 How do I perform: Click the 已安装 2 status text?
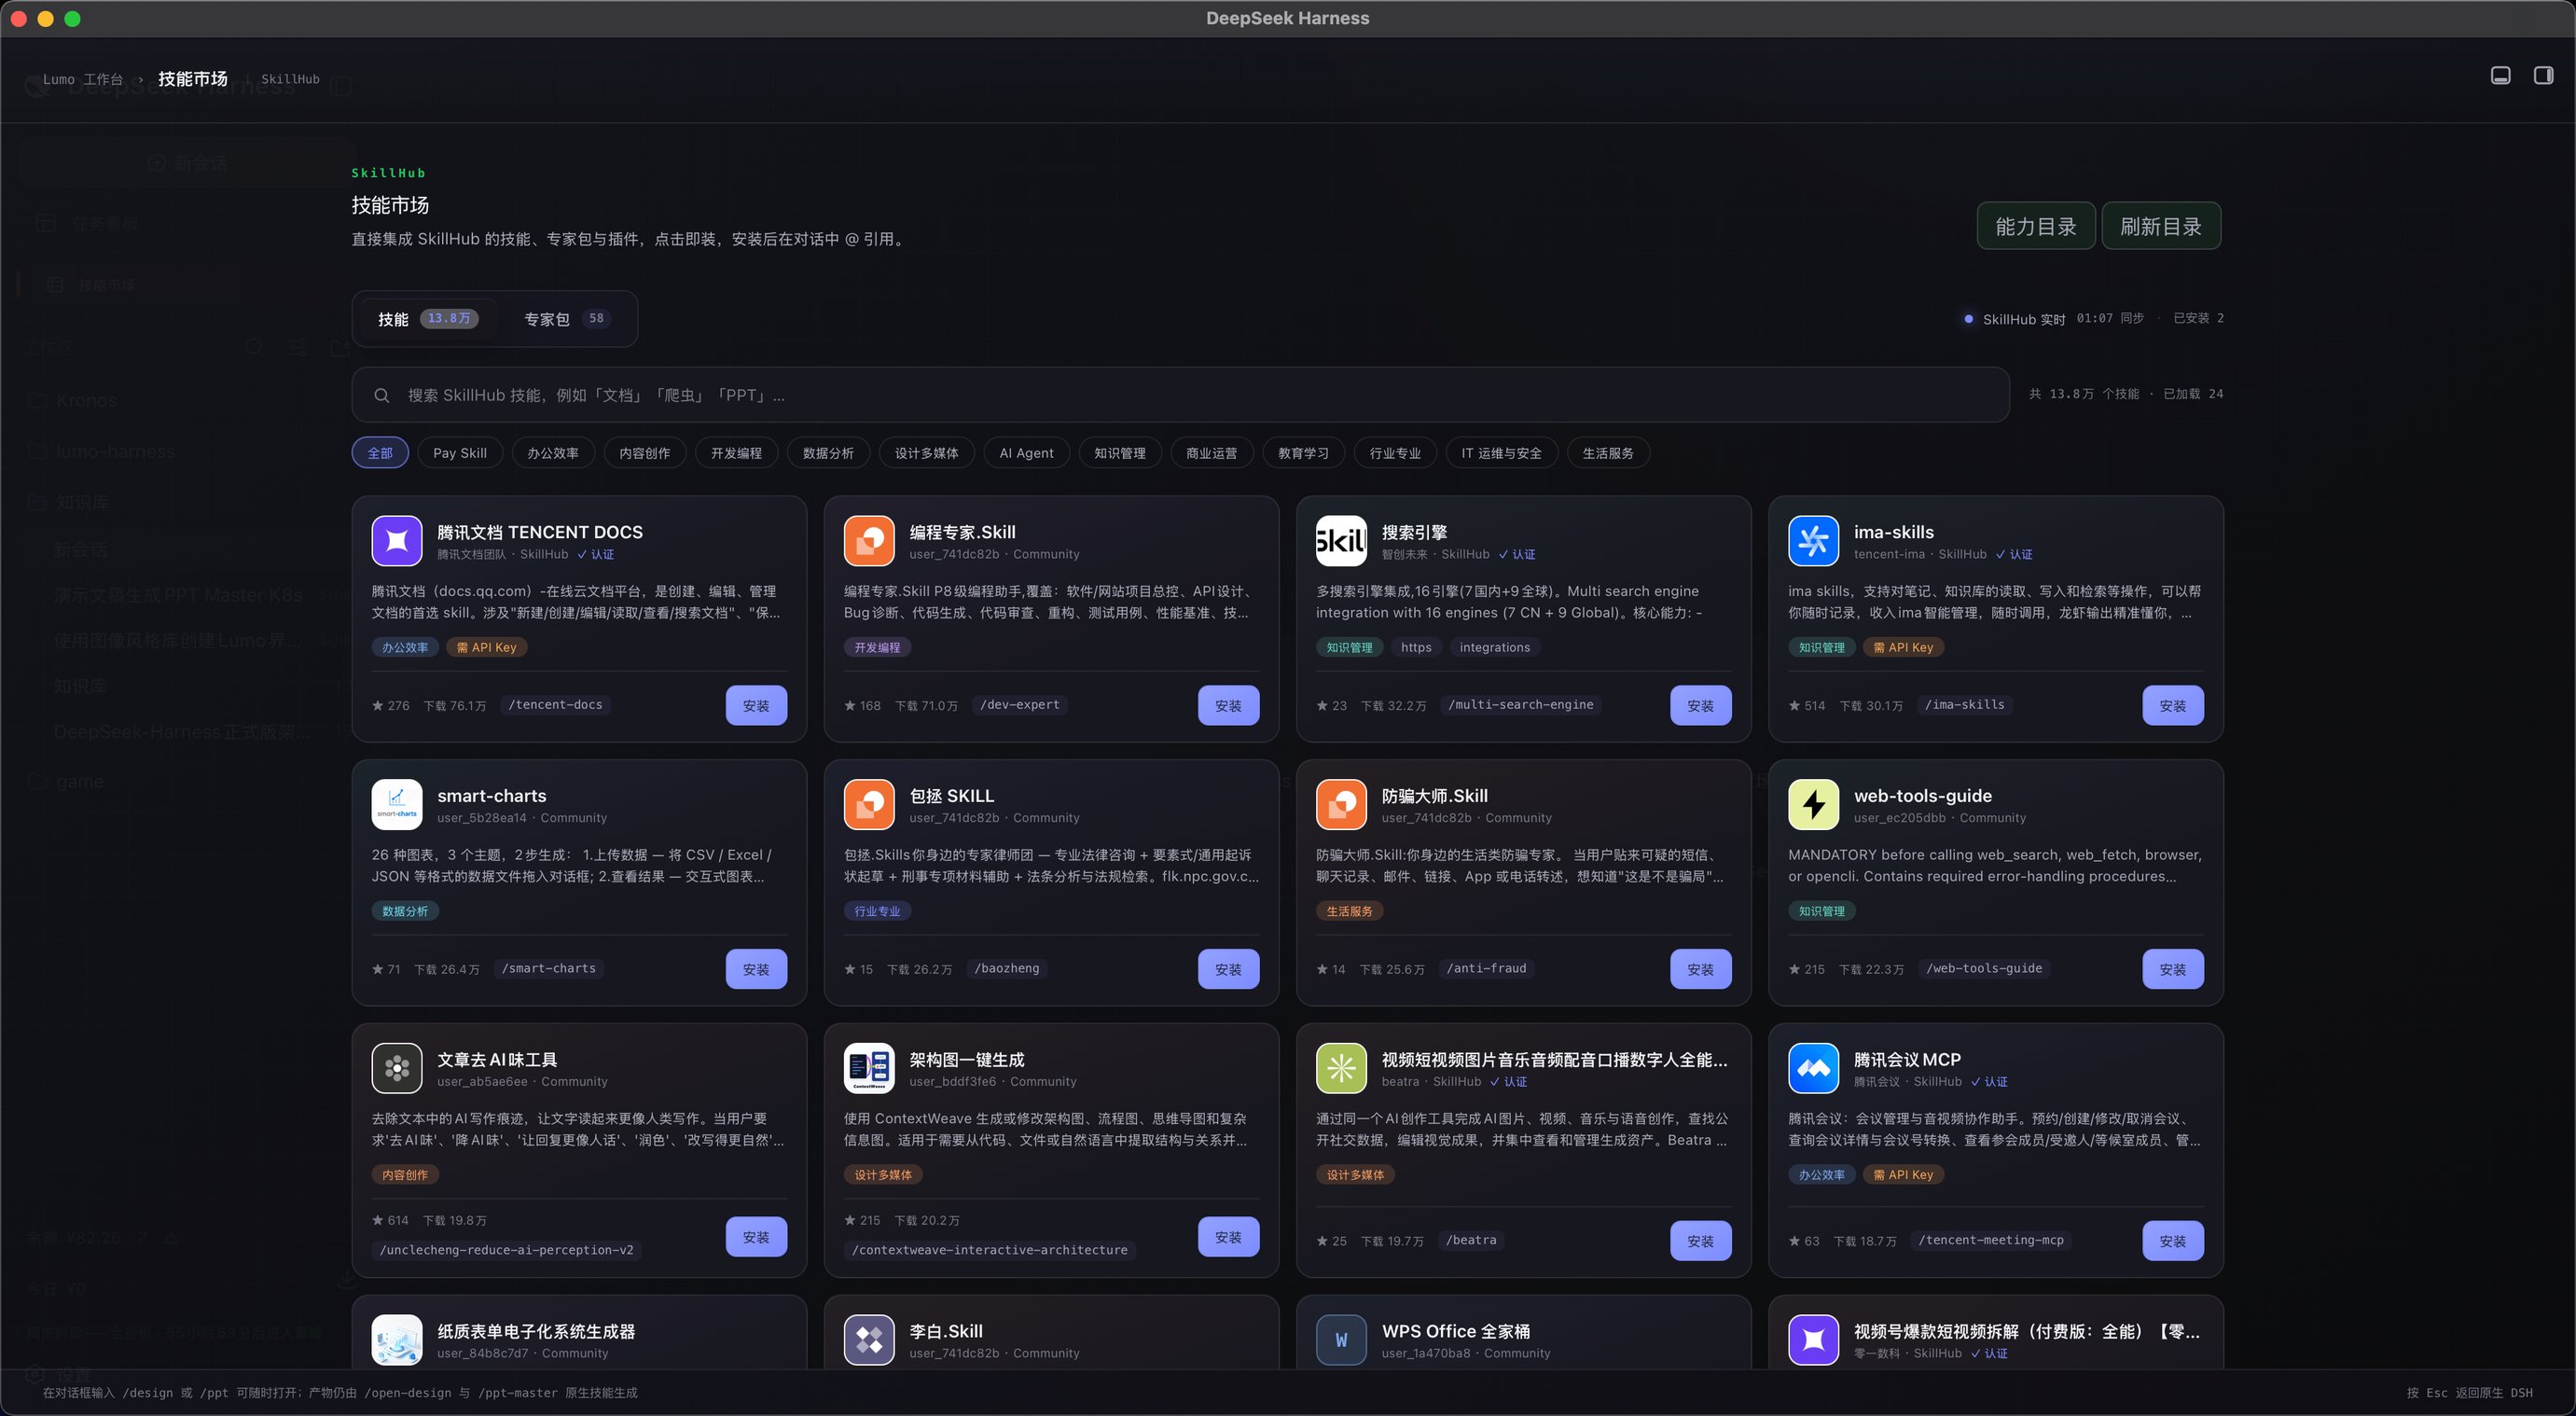2198,318
